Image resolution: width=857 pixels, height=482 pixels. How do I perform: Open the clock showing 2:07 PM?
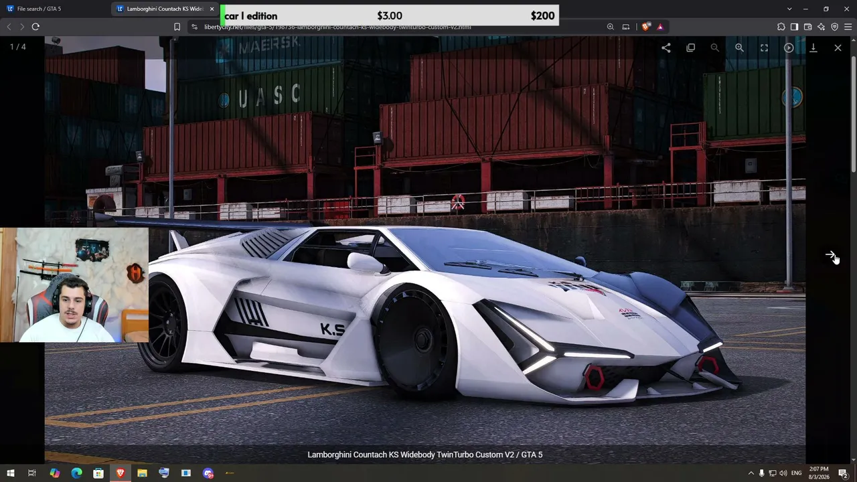pos(819,473)
